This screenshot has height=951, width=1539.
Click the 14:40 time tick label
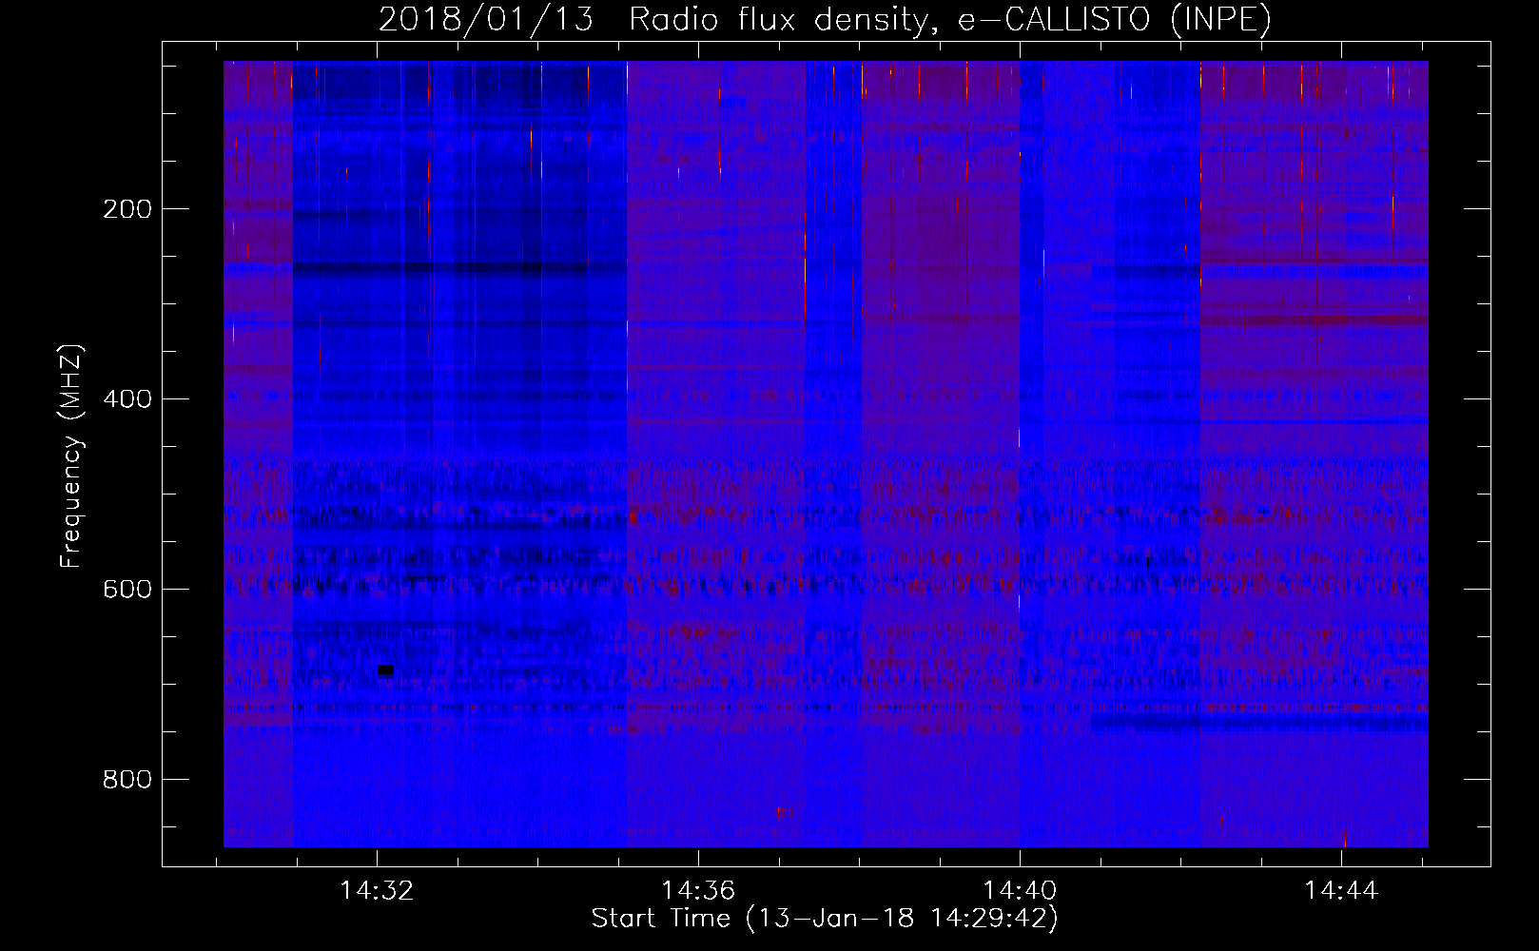1020,891
